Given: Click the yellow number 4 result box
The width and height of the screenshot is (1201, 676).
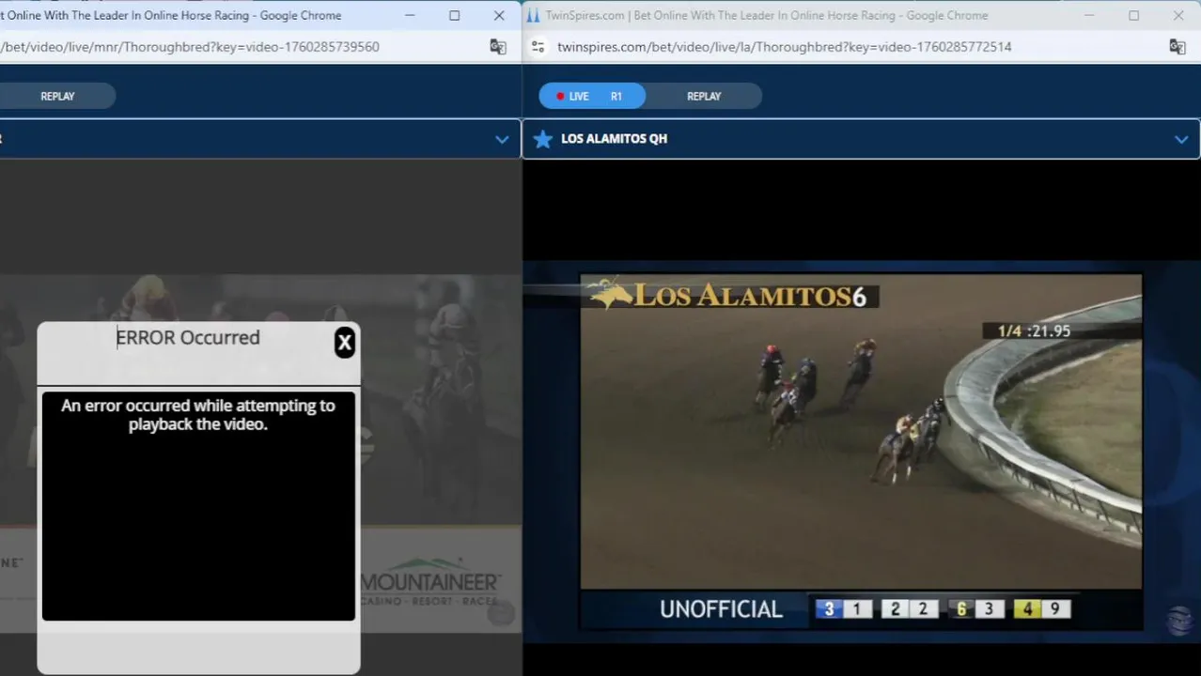Looking at the screenshot, I should [1027, 609].
